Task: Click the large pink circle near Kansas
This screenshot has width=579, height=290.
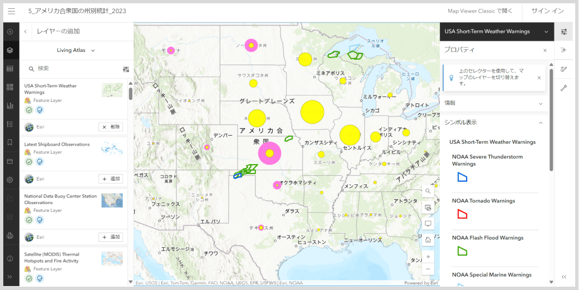Action: pos(270,153)
